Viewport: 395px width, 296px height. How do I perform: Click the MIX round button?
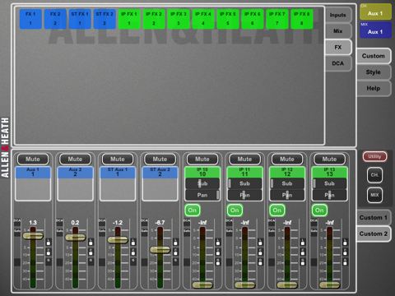point(374,195)
